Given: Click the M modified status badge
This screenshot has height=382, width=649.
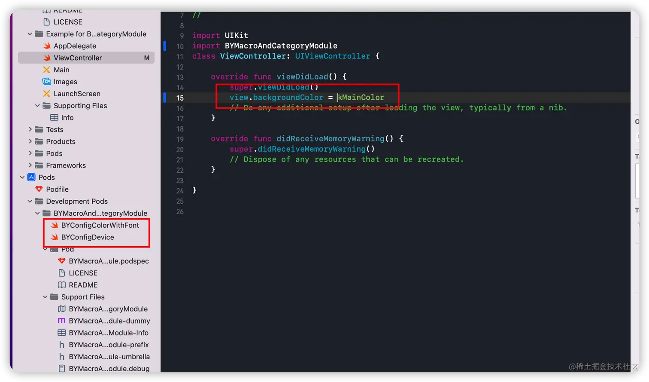Looking at the screenshot, I should [x=147, y=58].
